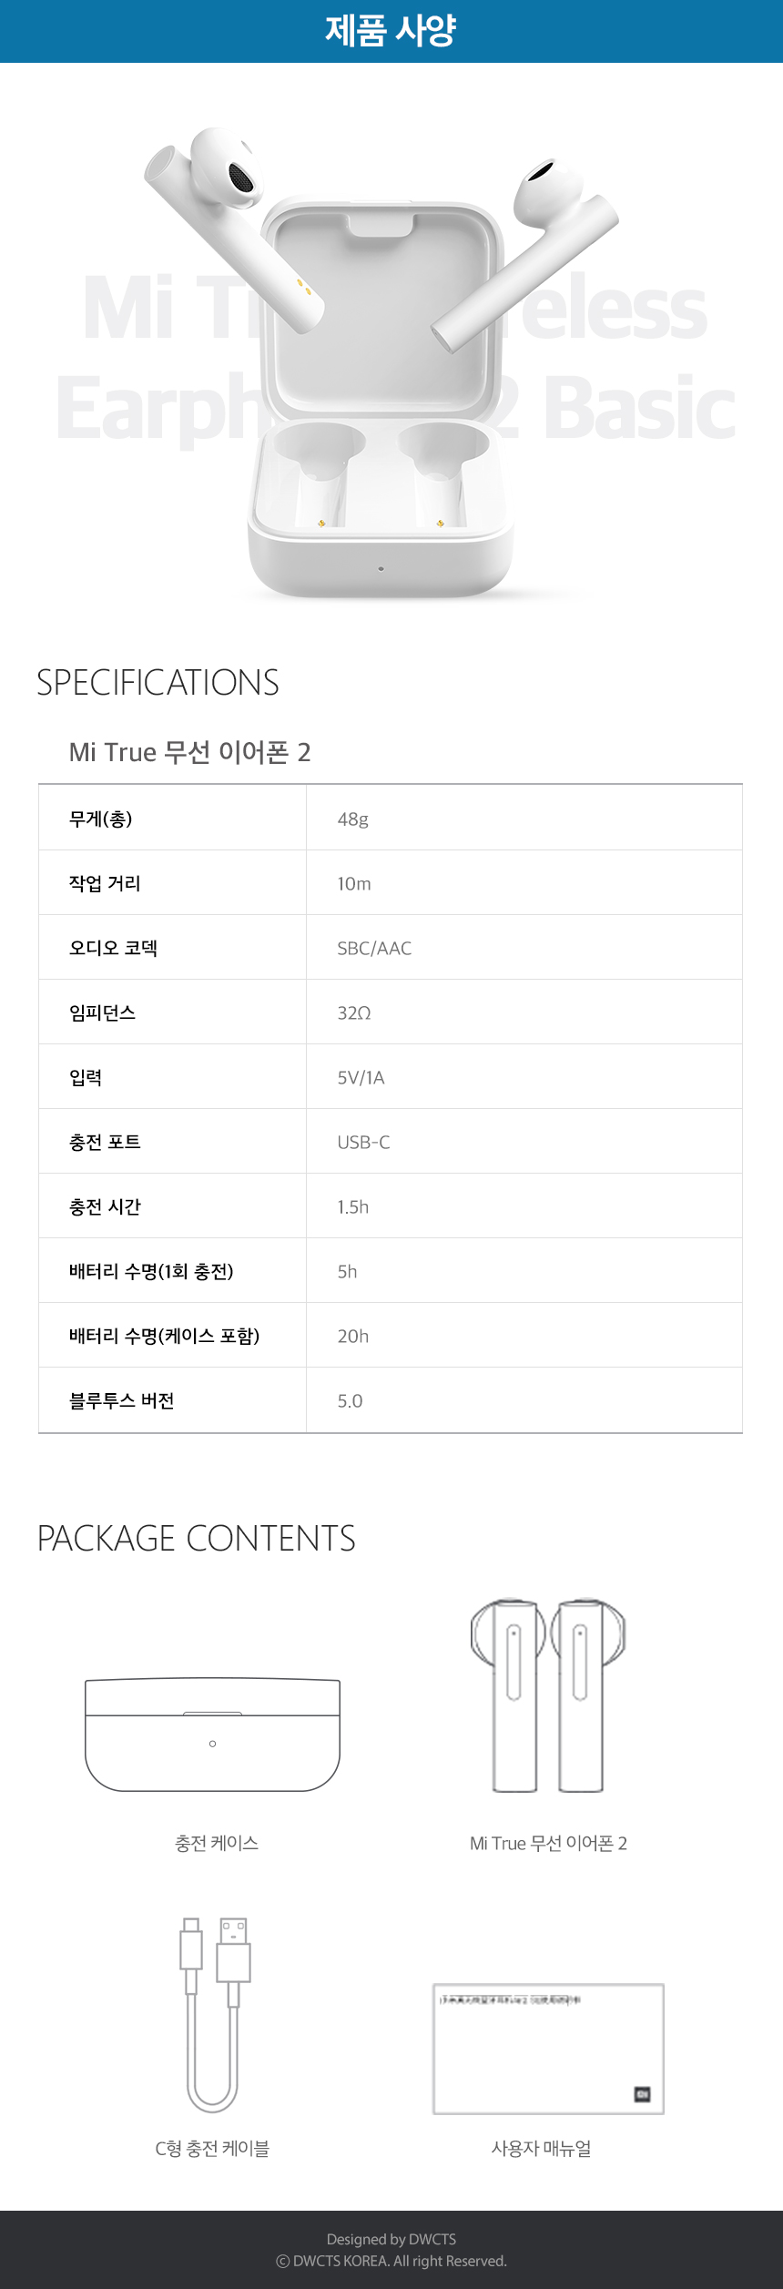The width and height of the screenshot is (783, 2289).
Task: Click the USB-C charging cable illustration
Action: (x=214, y=2014)
